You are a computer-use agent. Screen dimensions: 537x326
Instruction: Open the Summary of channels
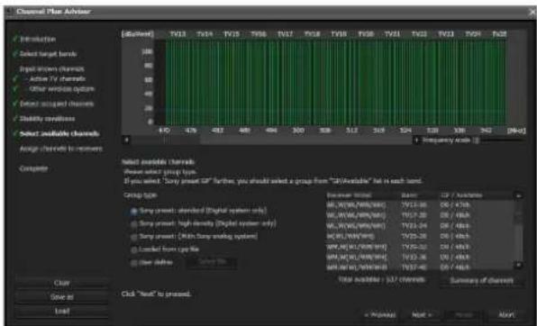(481, 281)
